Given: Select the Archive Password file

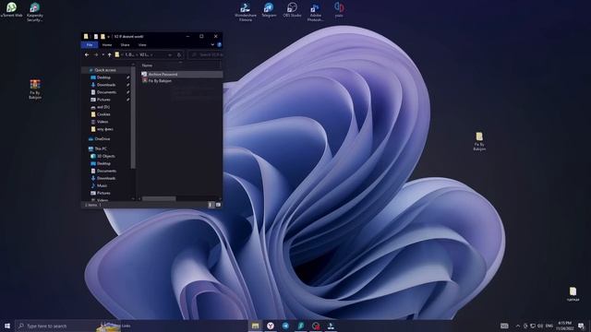Looking at the screenshot, I should [x=182, y=74].
